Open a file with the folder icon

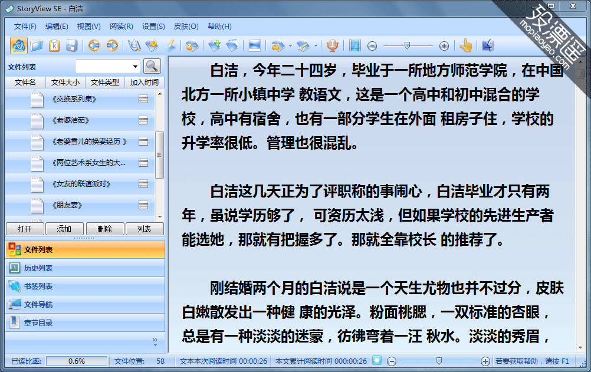click(37, 45)
